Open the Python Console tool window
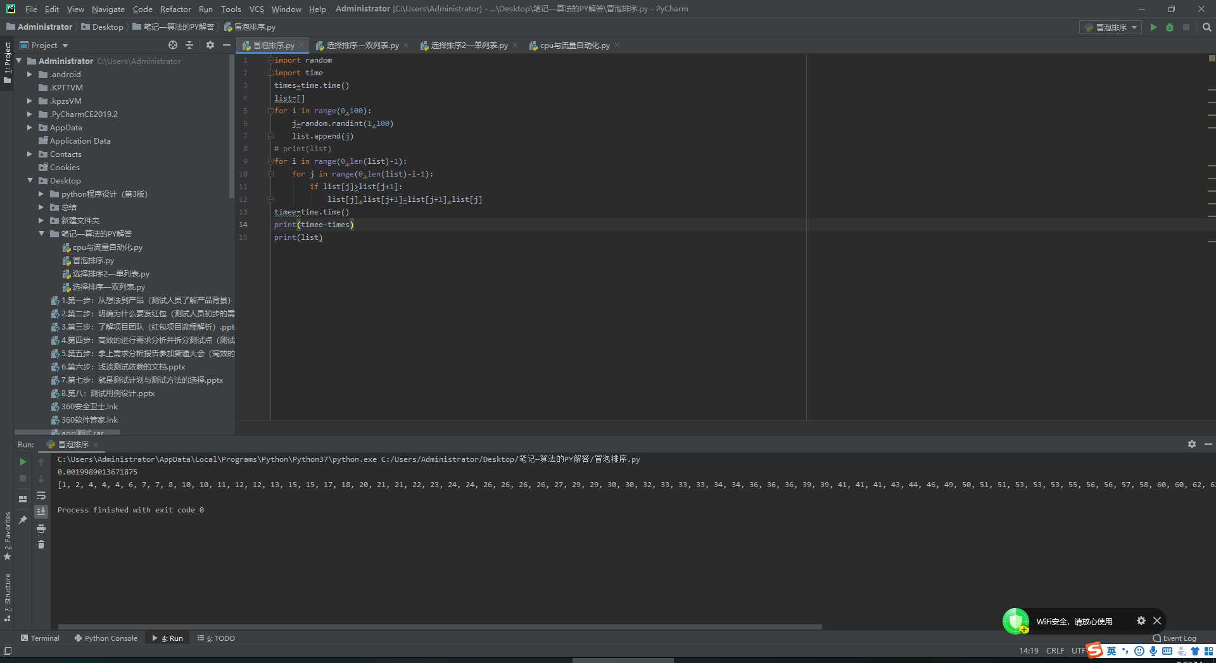The height and width of the screenshot is (663, 1216). click(106, 638)
